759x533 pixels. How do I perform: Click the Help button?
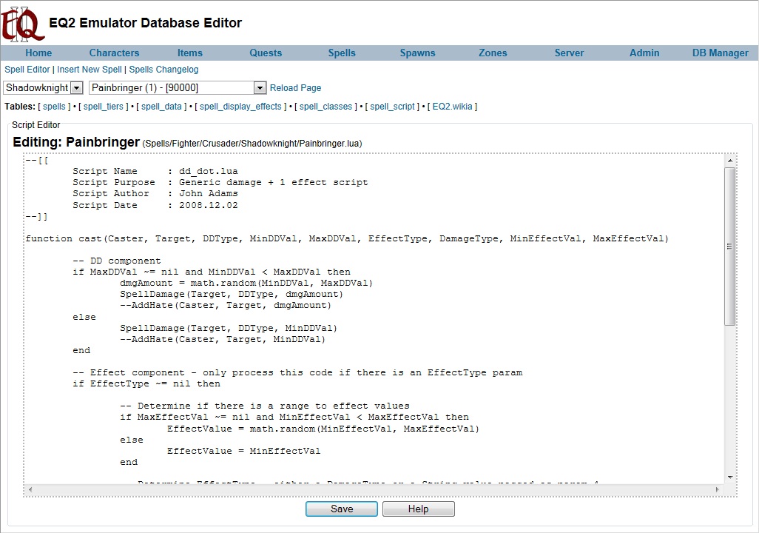(x=418, y=509)
